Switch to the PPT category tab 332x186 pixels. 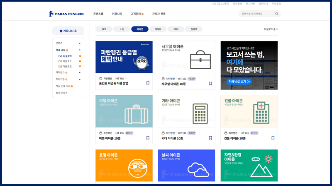pos(104,29)
